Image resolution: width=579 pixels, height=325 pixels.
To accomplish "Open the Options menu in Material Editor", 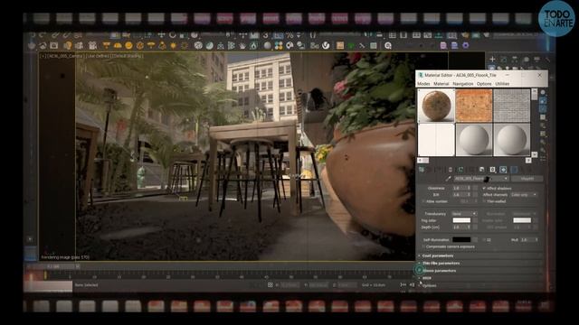I will (x=484, y=84).
